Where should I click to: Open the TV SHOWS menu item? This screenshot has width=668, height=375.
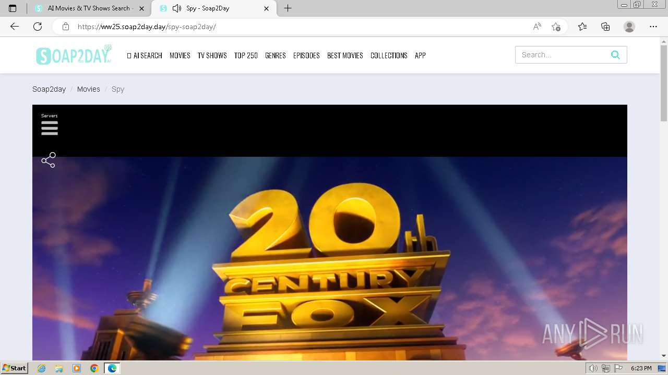point(212,55)
